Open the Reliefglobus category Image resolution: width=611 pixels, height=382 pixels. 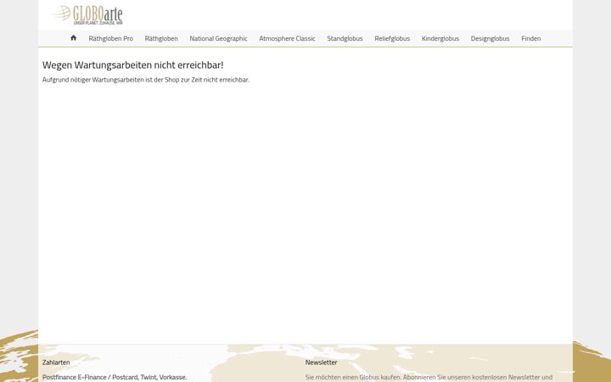point(392,38)
